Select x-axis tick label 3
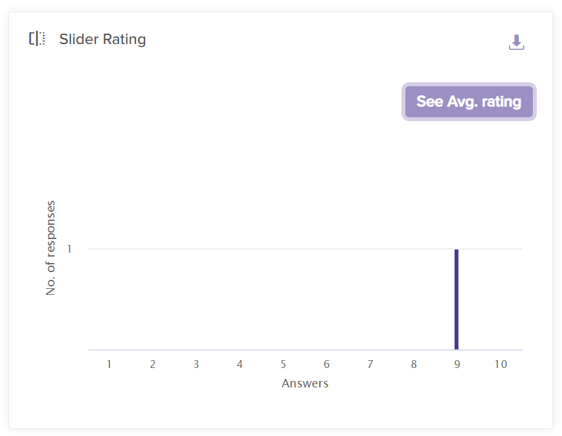Image resolution: width=562 pixels, height=436 pixels. [196, 364]
